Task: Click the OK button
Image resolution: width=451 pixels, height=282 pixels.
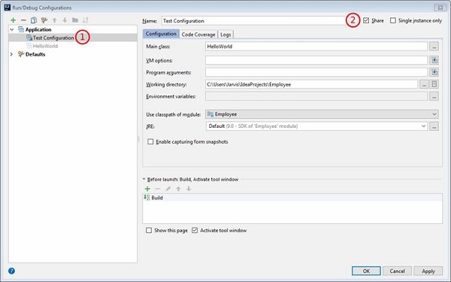Action: click(366, 271)
